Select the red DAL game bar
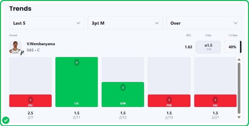This screenshot has width=249, height=126. [x=31, y=101]
